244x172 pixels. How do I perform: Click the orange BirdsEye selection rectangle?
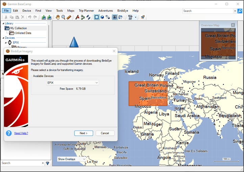(x=148, y=94)
